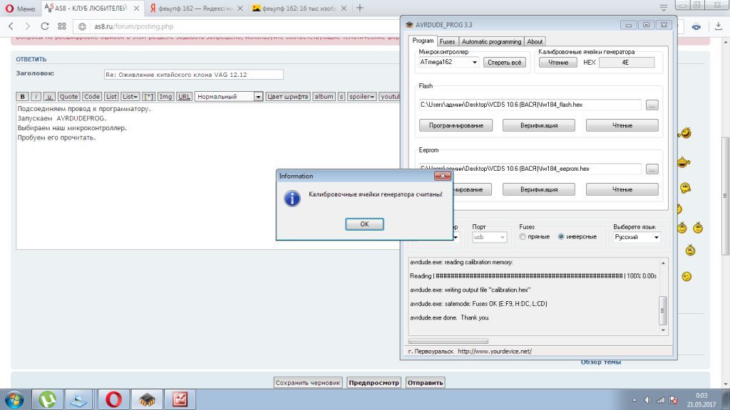Click the downloads icon in Opera
The width and height of the screenshot is (730, 410).
pos(719,26)
